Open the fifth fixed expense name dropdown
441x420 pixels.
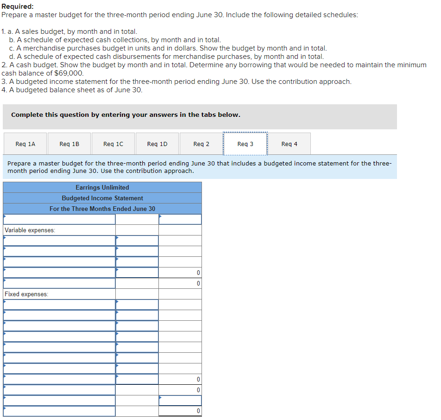(x=59, y=347)
